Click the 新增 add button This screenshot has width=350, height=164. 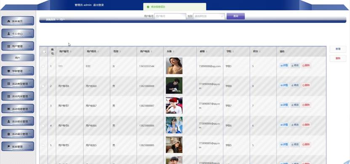338,49
